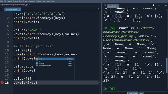Click the red error marker on line 18

click(x=2, y=83)
